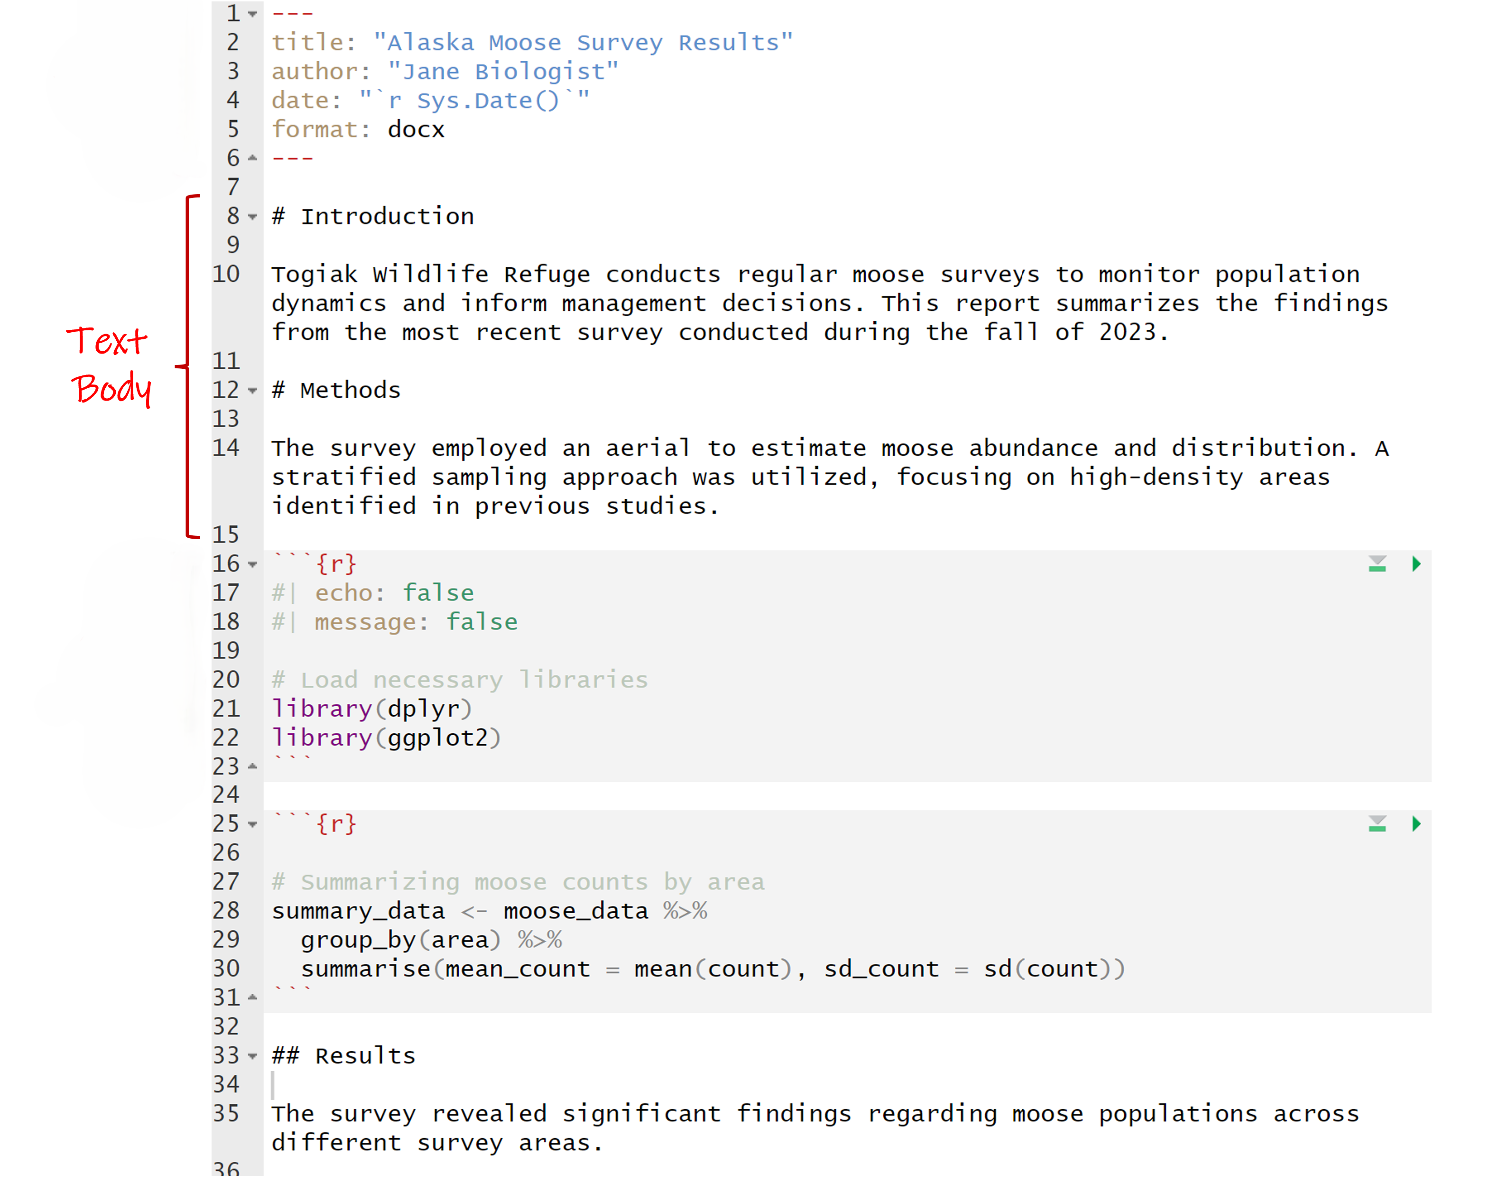Fold the first R chunk at line 16

(253, 564)
